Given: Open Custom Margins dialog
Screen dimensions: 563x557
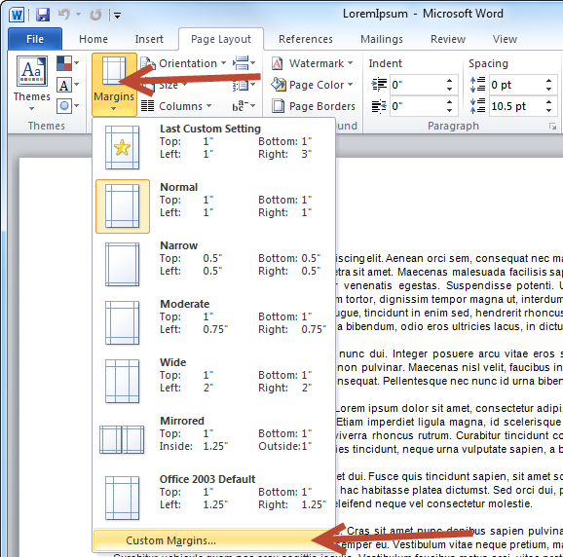Looking at the screenshot, I should coord(214,540).
